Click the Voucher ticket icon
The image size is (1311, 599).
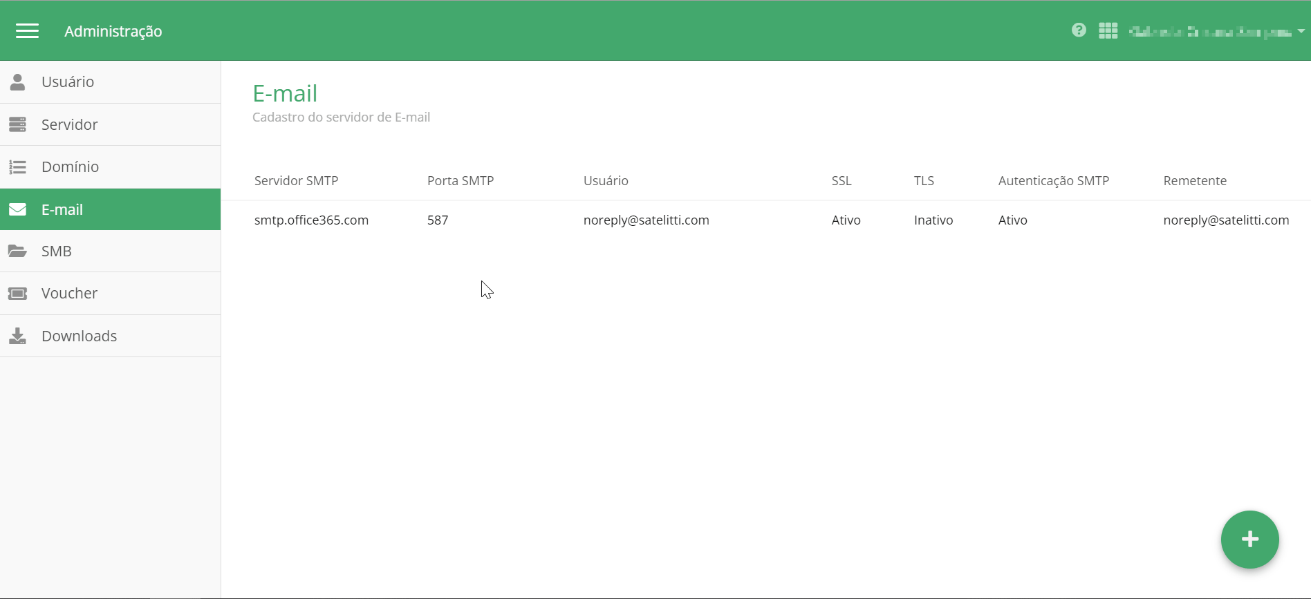pyautogui.click(x=18, y=294)
